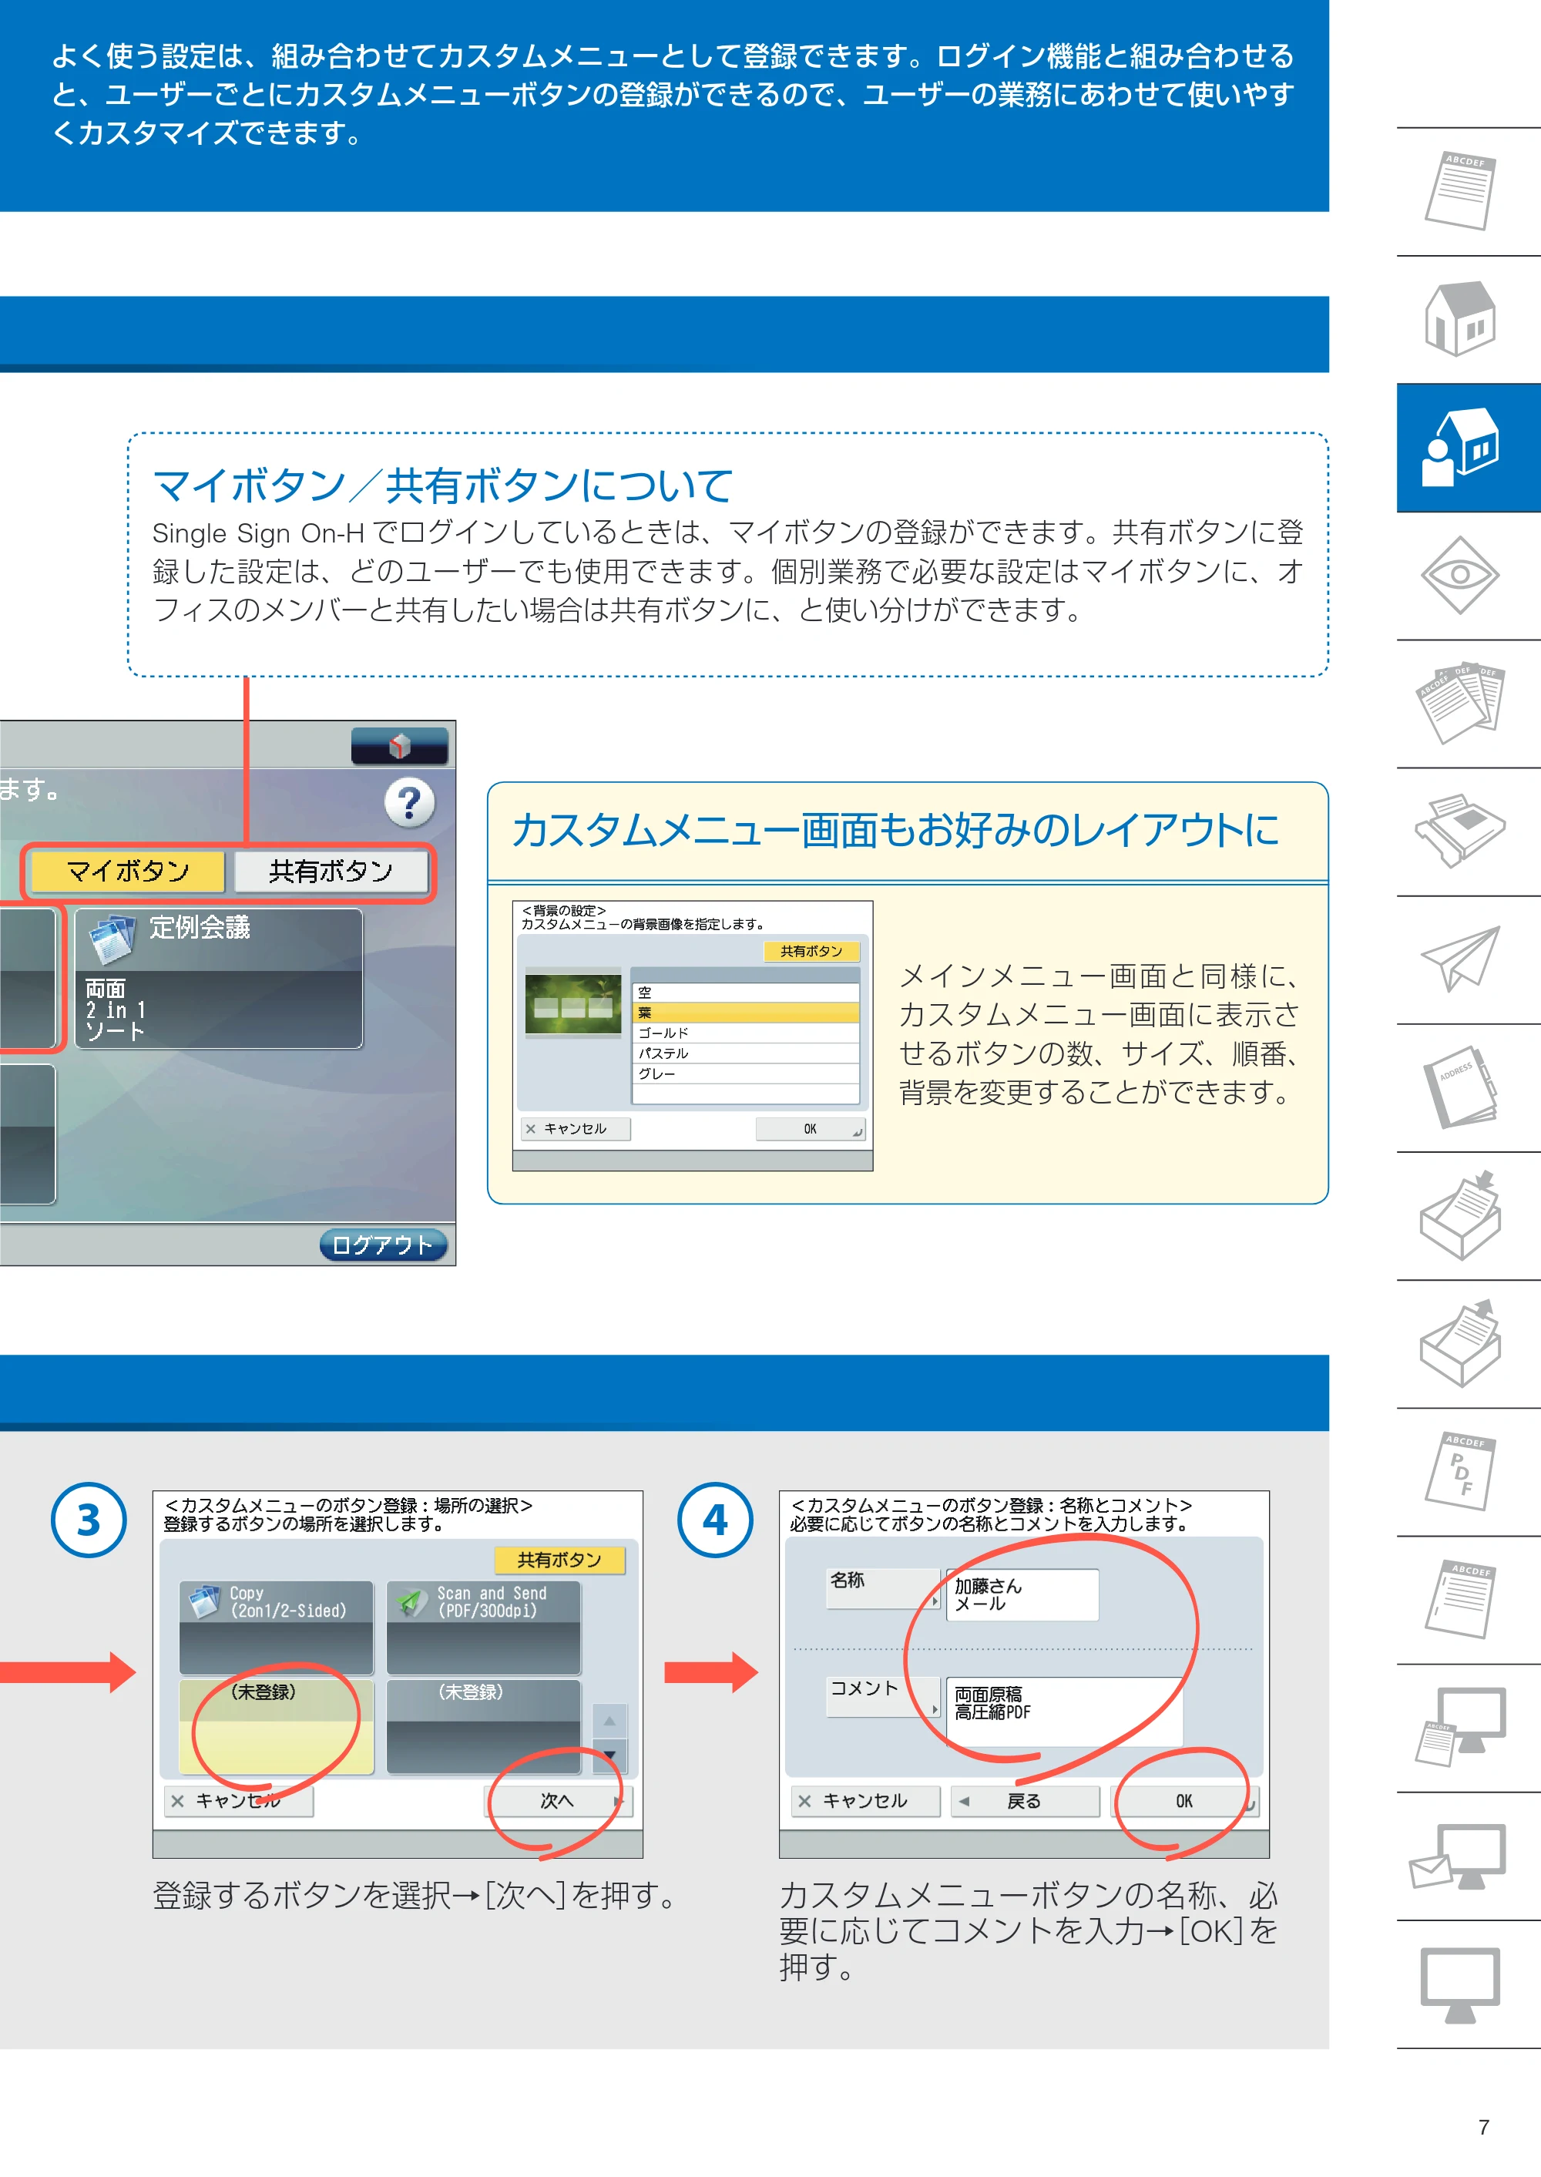
Task: Confirm OK in the 名称とコメント dialog
Action: tap(1184, 1800)
